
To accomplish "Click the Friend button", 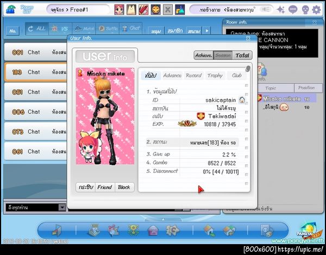I will click(105, 187).
